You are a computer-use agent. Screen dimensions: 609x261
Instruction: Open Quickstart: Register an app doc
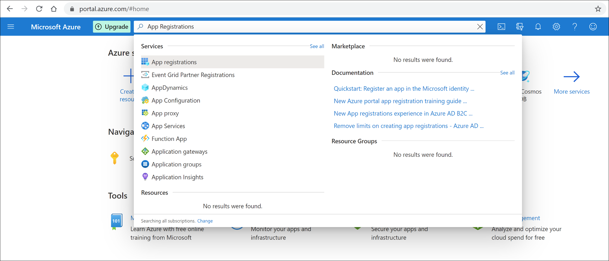404,89
